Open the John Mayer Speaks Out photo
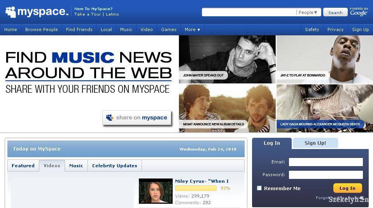The height and width of the screenshot is (208, 373). [227, 59]
